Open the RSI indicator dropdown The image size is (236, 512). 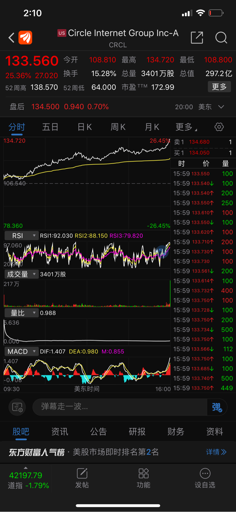pyautogui.click(x=22, y=236)
